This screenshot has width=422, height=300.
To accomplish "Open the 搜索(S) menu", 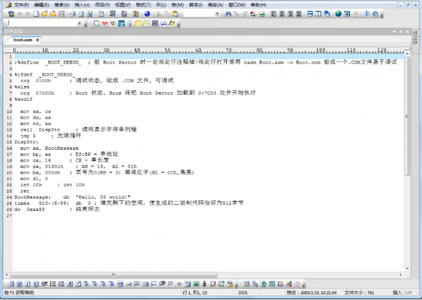I will [x=62, y=5].
